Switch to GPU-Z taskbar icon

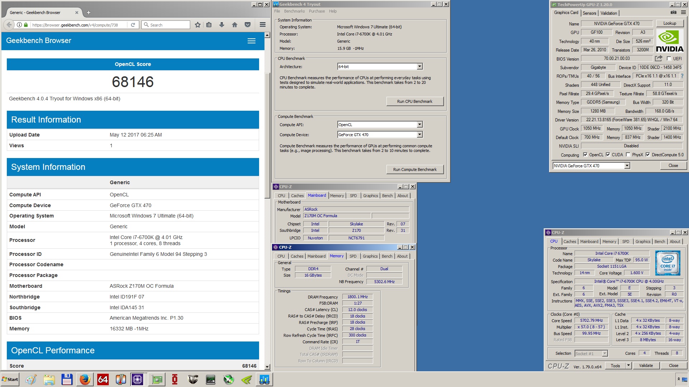(x=157, y=379)
